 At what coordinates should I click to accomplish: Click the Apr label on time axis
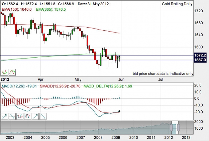(40, 79)
